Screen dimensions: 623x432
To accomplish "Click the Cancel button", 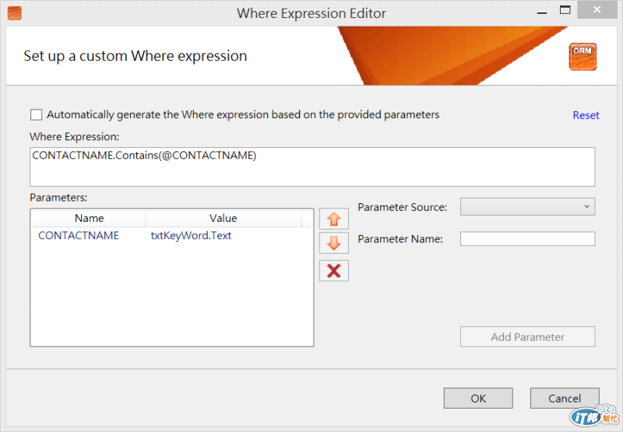I will pos(564,399).
